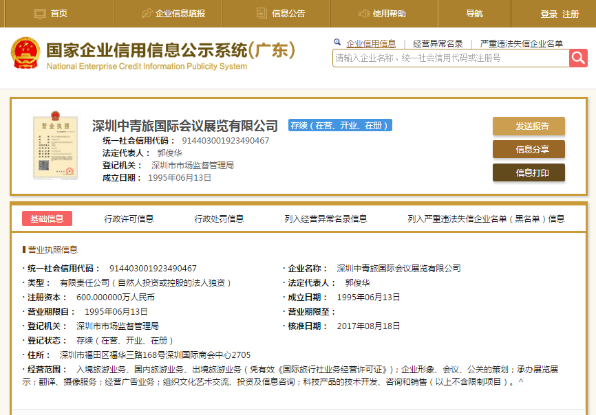Click the monitor icon beside 首页
Screen dimensions: 596x415
[x=39, y=14]
